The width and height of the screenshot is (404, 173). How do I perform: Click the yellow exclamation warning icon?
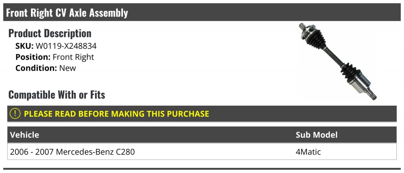[15, 114]
